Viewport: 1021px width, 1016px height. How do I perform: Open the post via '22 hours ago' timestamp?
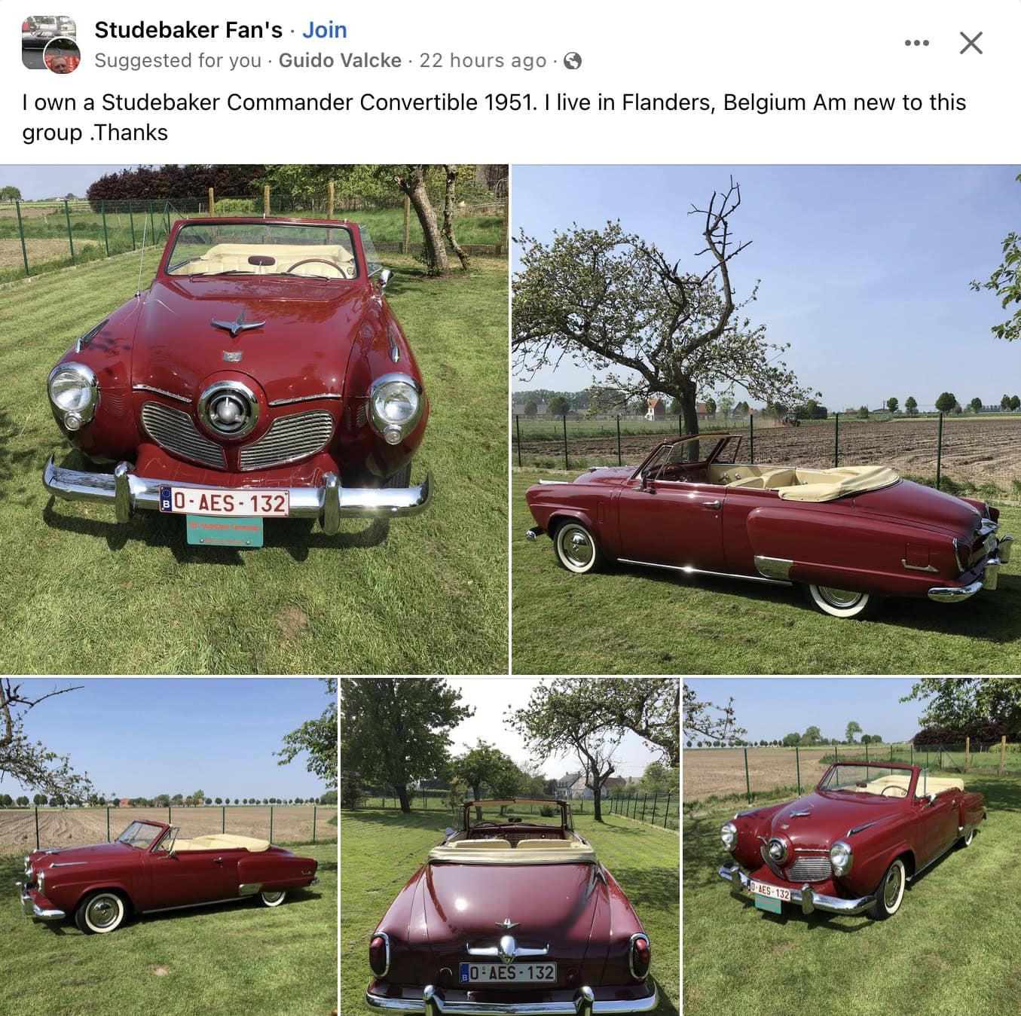482,60
